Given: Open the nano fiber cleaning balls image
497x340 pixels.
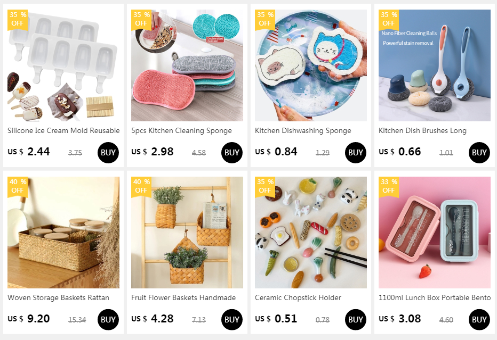Looking at the screenshot, I should pyautogui.click(x=434, y=65).
